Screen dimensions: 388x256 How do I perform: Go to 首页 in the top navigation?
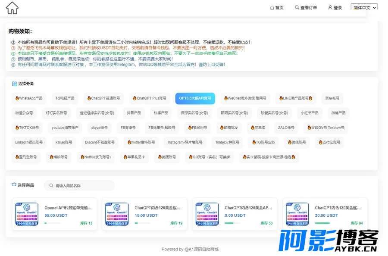[279, 8]
